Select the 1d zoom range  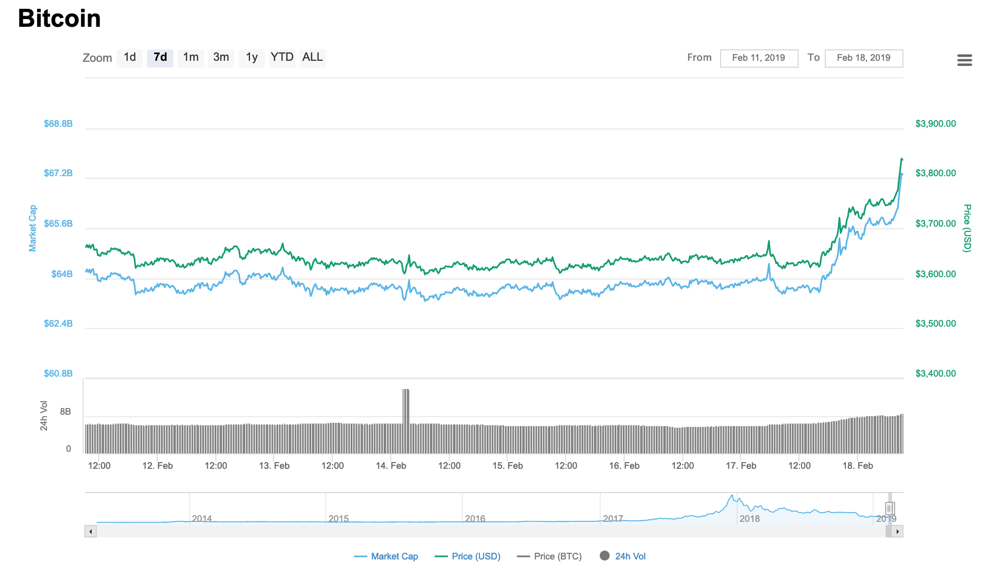point(130,58)
